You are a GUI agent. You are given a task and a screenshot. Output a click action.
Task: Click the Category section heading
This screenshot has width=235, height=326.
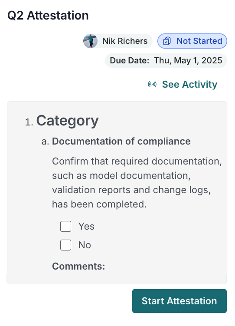coord(68,121)
